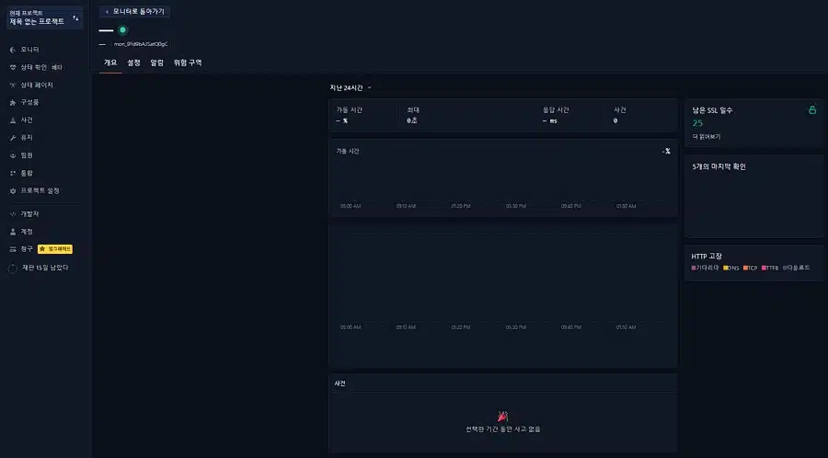Switch to the 설정 tab

(133, 63)
